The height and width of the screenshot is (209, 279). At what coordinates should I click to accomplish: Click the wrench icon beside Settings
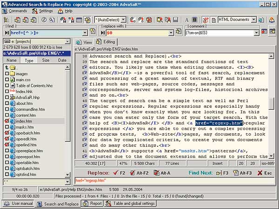click(35, 11)
